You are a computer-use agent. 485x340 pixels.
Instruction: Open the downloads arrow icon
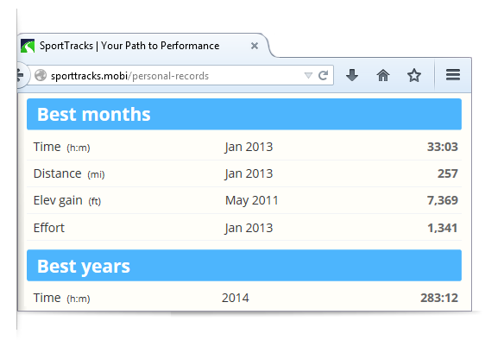[352, 75]
